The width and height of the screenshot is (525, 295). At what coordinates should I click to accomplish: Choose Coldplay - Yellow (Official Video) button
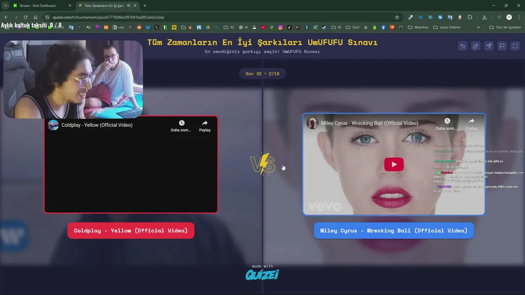click(131, 230)
